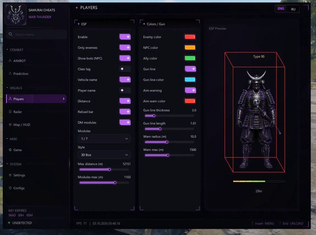
Task: Toggle the Aim warning switch
Action: (190, 90)
